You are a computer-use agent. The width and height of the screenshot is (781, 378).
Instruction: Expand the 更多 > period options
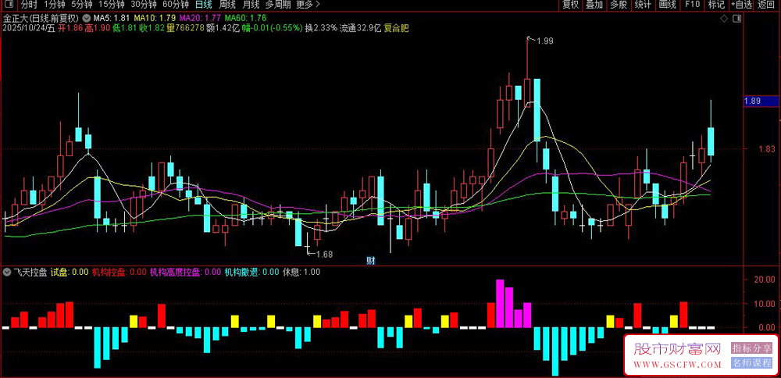click(308, 5)
